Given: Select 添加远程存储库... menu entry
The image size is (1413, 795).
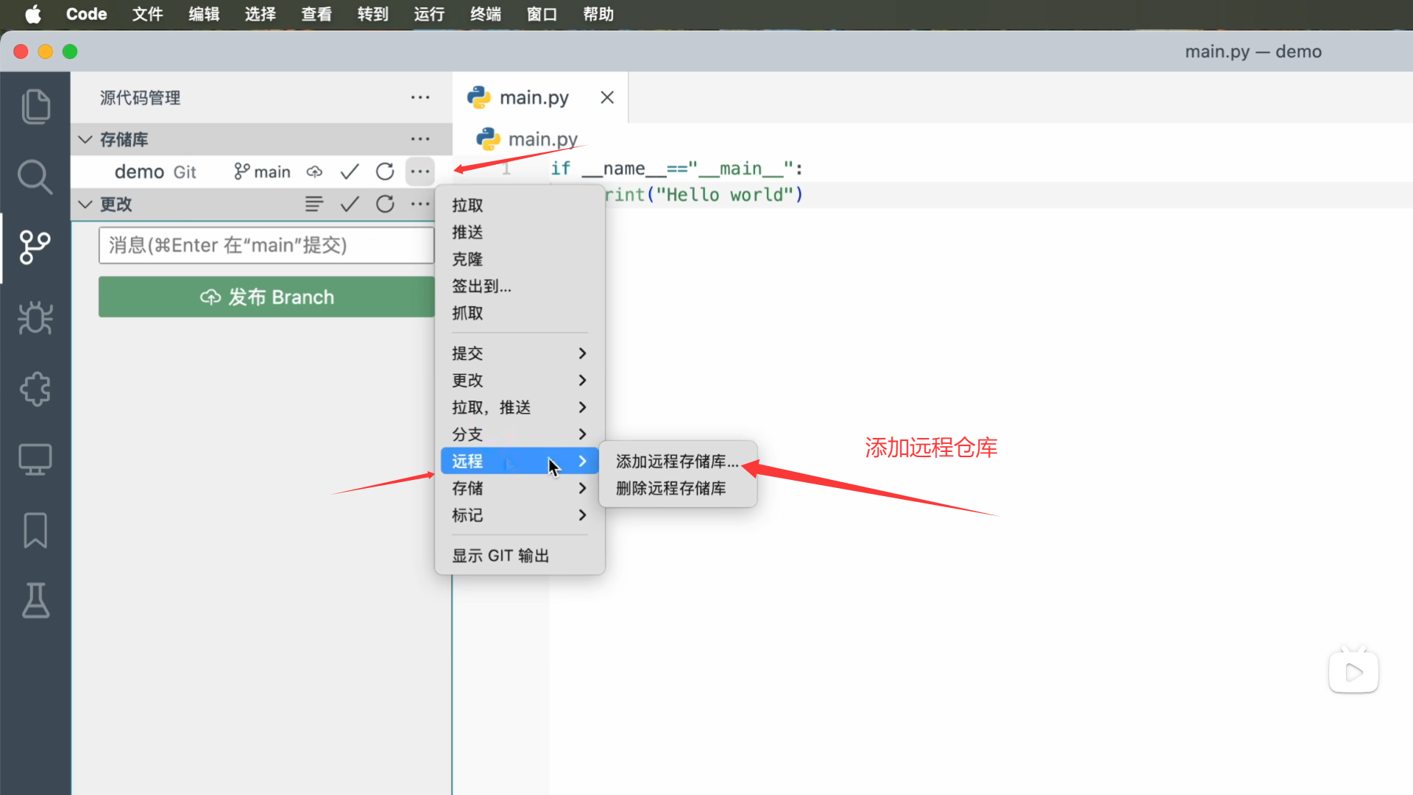Looking at the screenshot, I should (677, 462).
